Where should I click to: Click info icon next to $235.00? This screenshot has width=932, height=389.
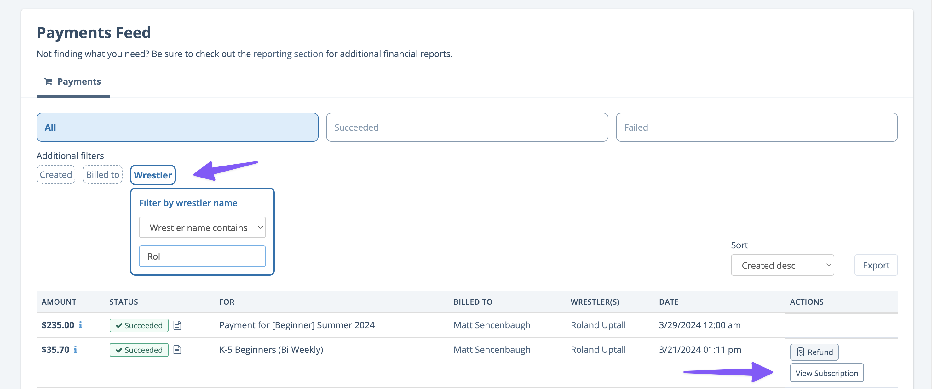point(80,325)
